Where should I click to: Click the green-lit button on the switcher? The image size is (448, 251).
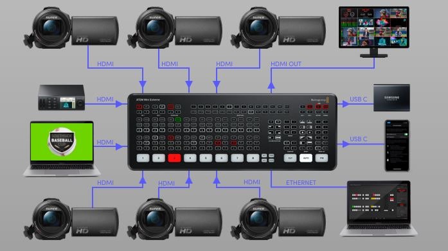pyautogui.click(x=177, y=119)
